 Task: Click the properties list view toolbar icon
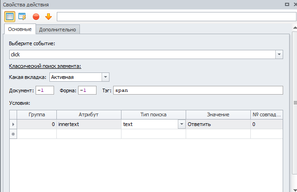coord(10,17)
